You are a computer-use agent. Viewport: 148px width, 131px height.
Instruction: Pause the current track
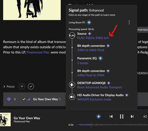[122, 116]
